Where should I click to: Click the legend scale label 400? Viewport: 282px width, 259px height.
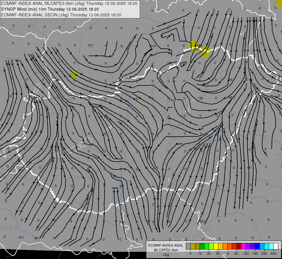pos(273,254)
